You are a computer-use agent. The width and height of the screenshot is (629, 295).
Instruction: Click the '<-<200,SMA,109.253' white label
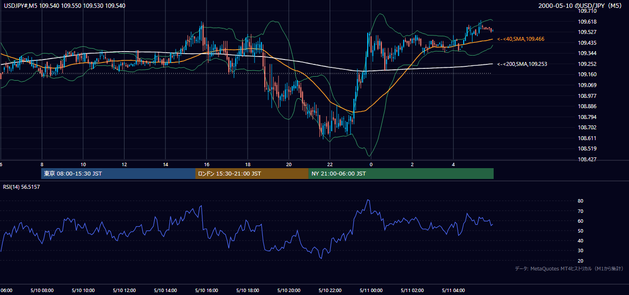[522, 64]
